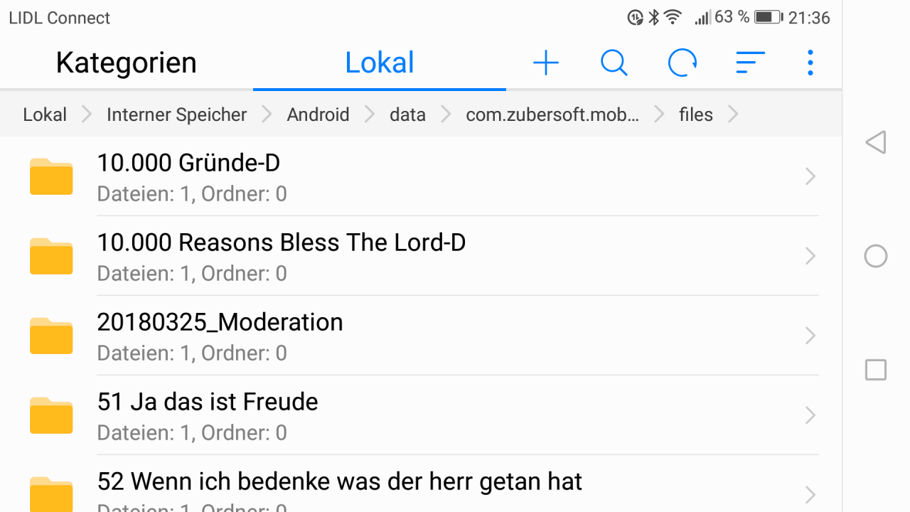Open com.zubersoft.mob… breadcrumb segment
This screenshot has height=512, width=910.
point(552,114)
